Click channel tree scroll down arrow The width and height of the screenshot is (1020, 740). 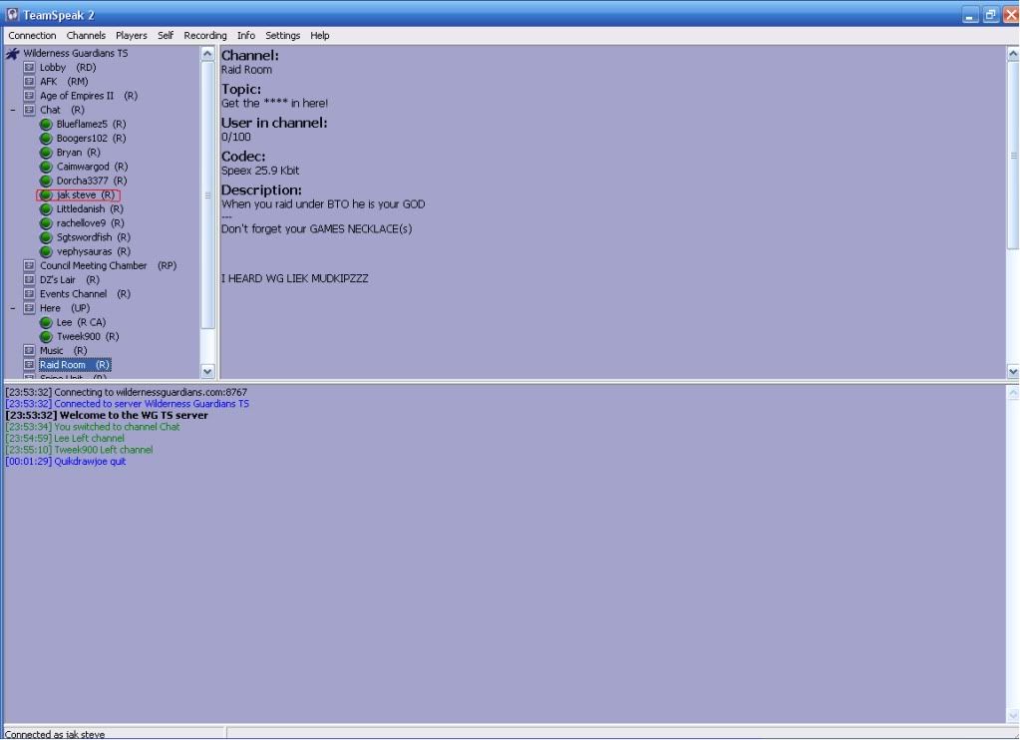(x=207, y=372)
